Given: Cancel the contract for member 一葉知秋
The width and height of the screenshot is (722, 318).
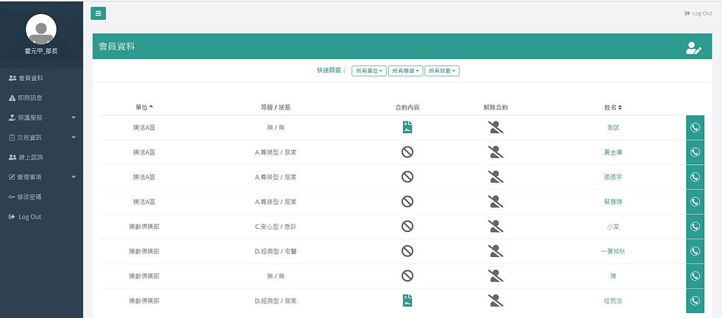Looking at the screenshot, I should point(495,251).
